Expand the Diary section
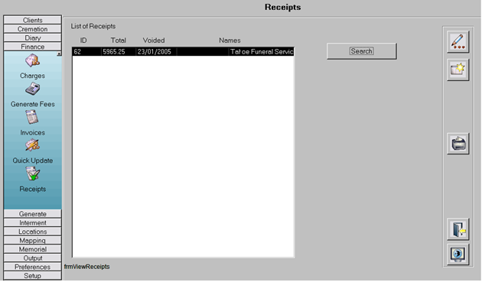482x282 pixels. [33, 37]
